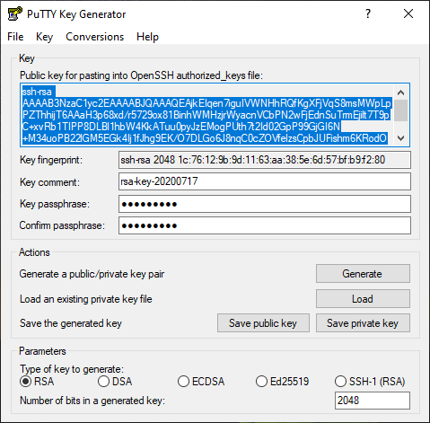Image resolution: width=430 pixels, height=423 pixels.
Task: Click Save public key button
Action: pos(263,323)
